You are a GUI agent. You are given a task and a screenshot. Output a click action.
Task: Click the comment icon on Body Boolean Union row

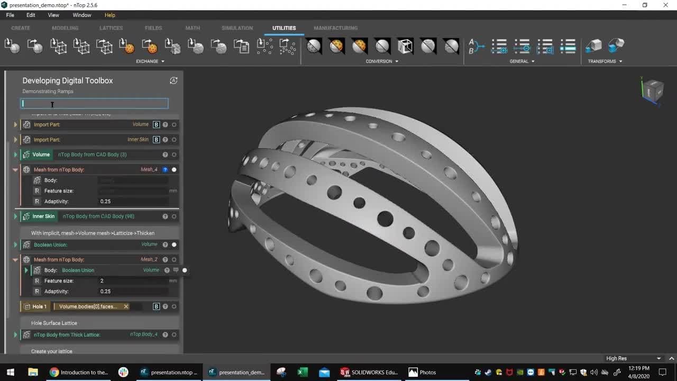[x=176, y=270]
